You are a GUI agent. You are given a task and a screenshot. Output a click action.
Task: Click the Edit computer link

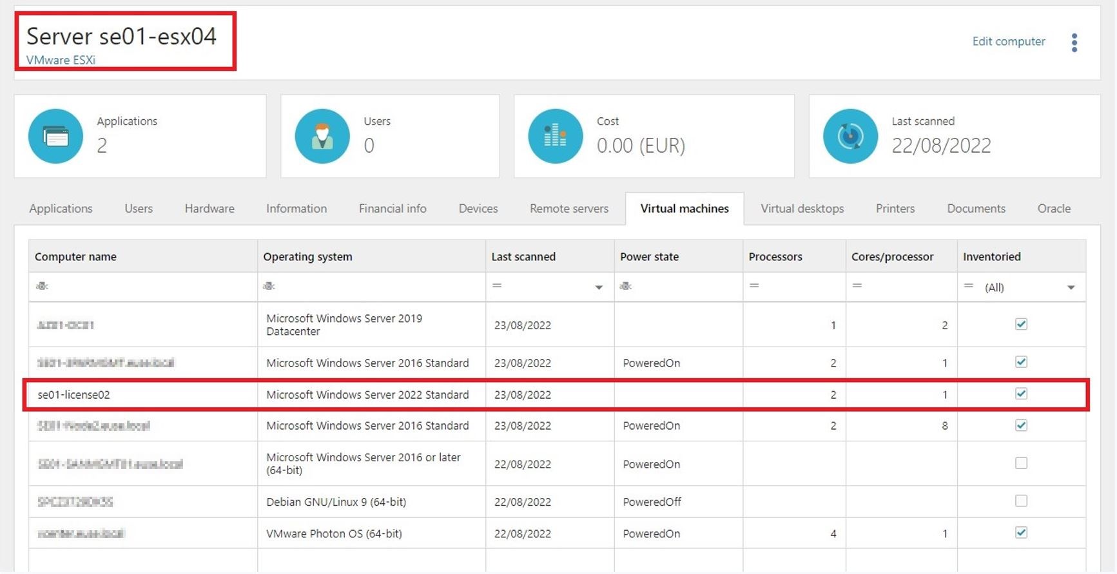(1009, 41)
